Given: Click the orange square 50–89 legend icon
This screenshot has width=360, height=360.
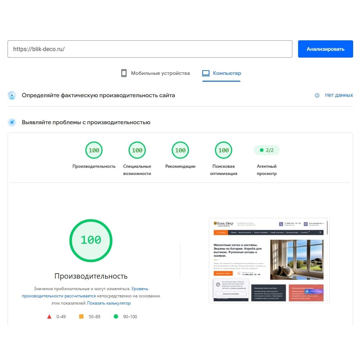Looking at the screenshot, I should [x=81, y=316].
